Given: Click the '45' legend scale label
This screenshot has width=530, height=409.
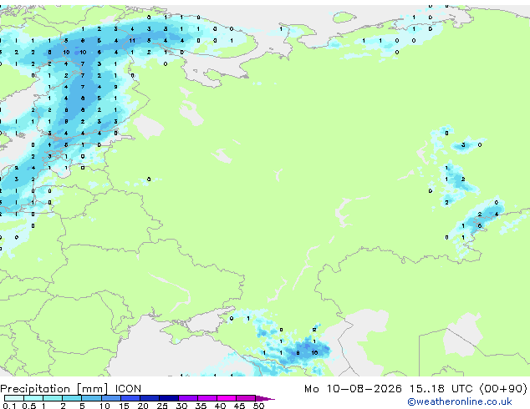Looking at the screenshot, I should 239,406.
